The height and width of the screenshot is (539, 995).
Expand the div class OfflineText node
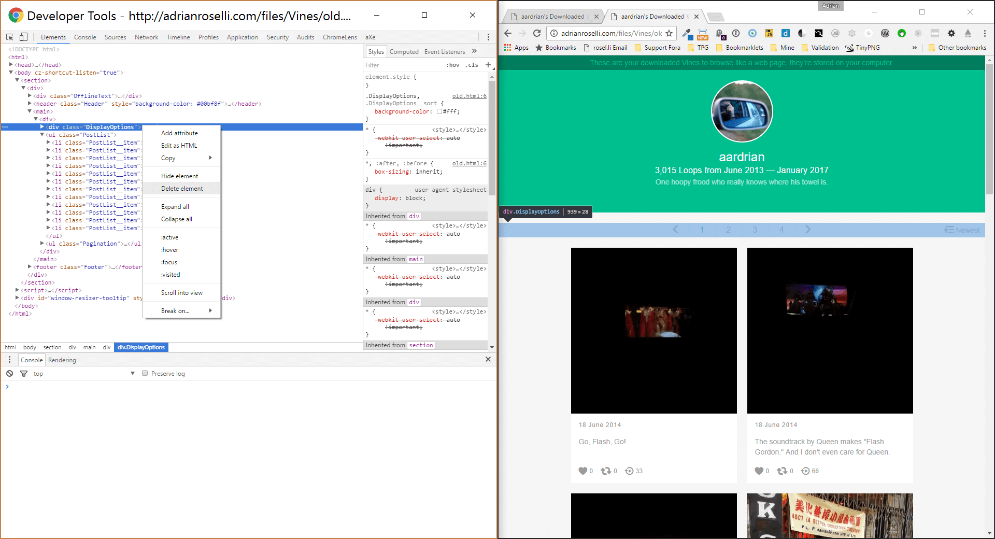[30, 96]
